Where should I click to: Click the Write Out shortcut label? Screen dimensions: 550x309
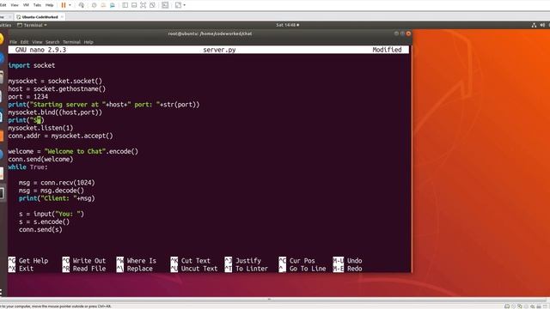click(x=89, y=261)
